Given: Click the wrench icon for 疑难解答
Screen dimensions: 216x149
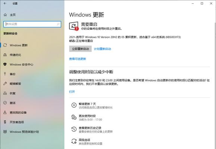Looking at the screenshot, I should 5,83.
